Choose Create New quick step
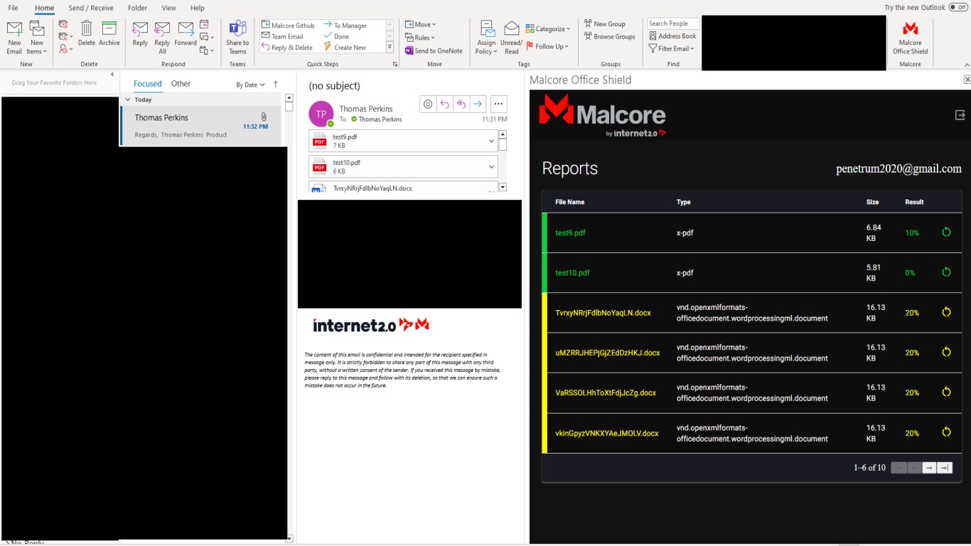 (x=345, y=48)
